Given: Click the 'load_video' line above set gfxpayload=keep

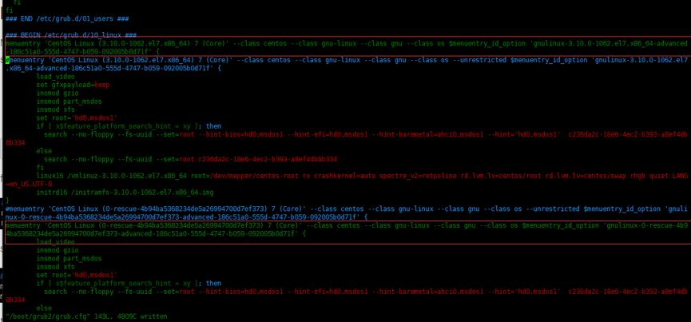Looking at the screenshot, I should point(56,77).
